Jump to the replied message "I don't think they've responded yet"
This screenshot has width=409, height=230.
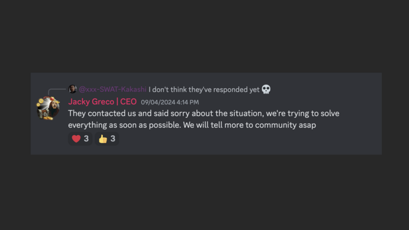[x=203, y=89]
